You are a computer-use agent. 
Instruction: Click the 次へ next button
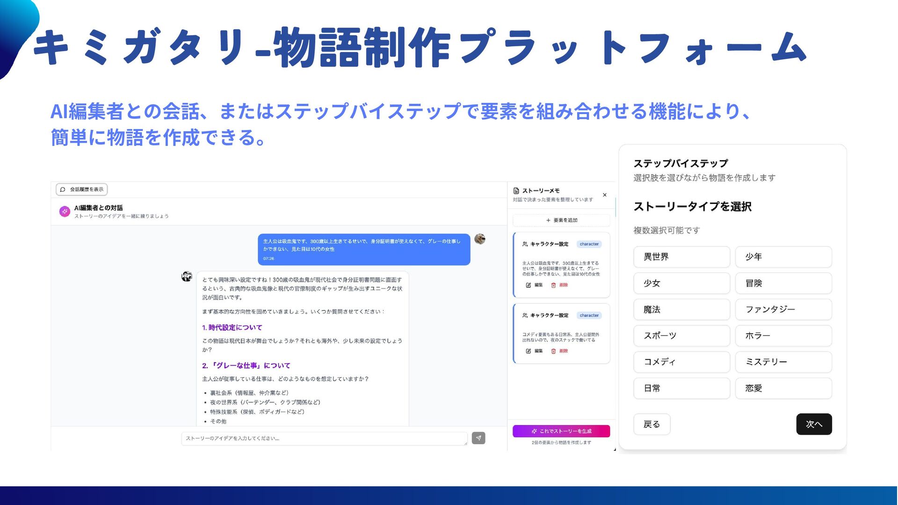[814, 424]
